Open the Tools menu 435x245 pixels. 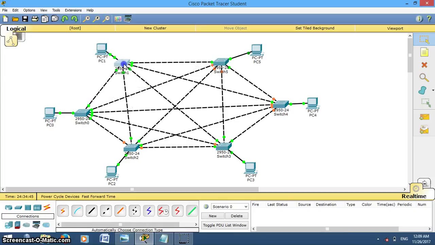coord(56,10)
